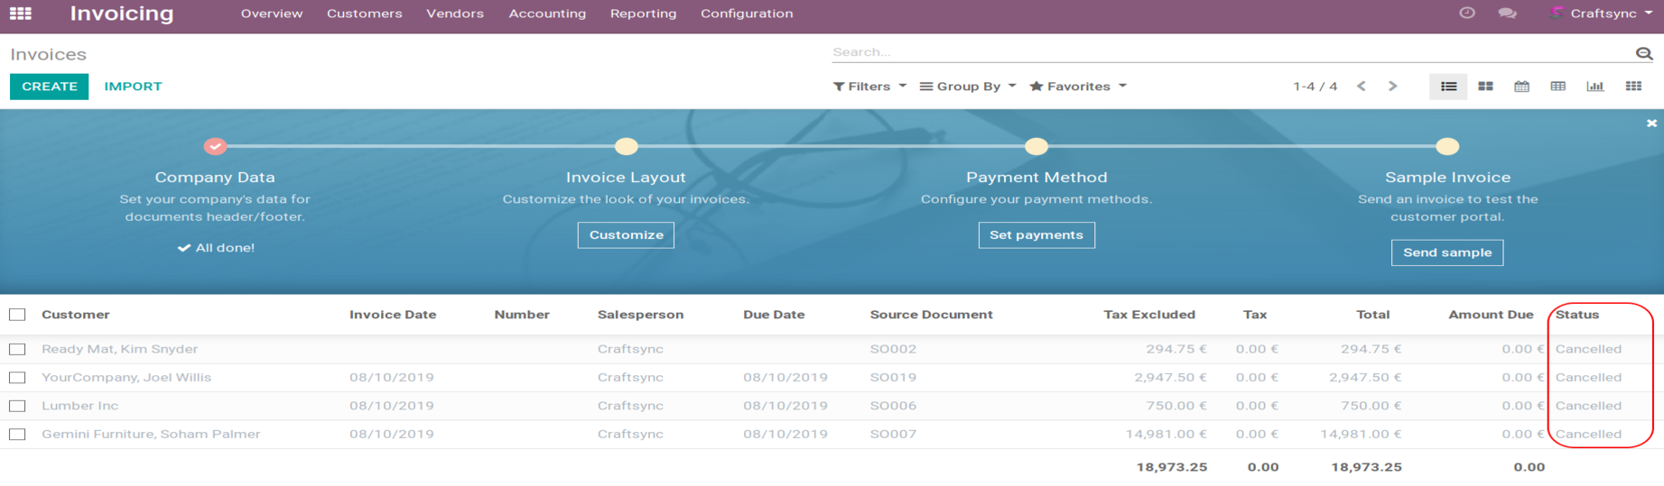The width and height of the screenshot is (1664, 486).
Task: Go to next page arrow
Action: click(1392, 87)
